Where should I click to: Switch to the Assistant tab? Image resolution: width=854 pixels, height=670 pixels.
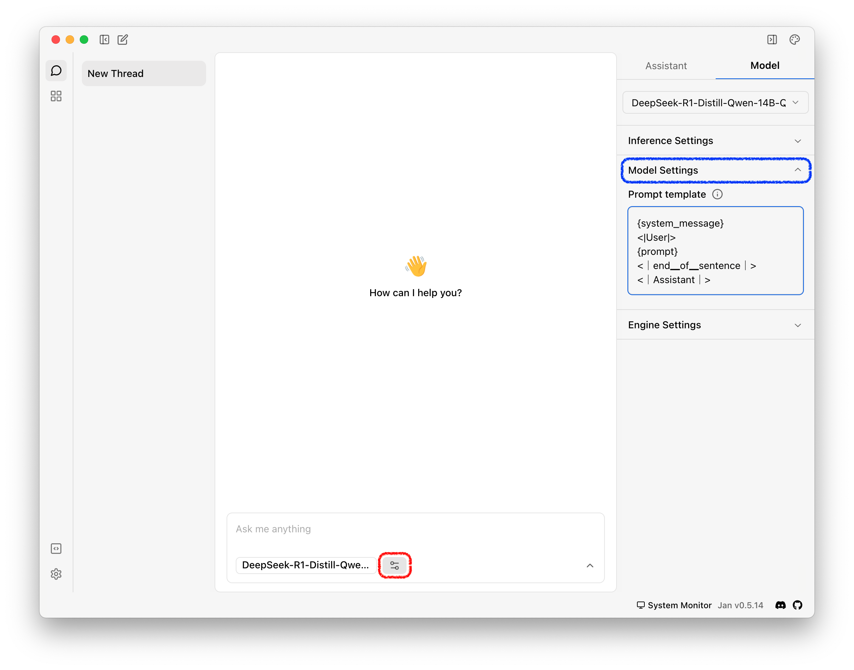666,66
